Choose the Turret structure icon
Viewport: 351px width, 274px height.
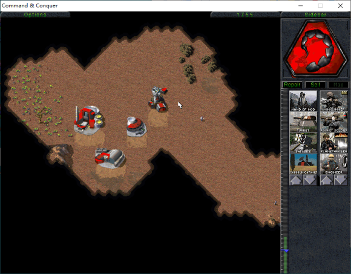(303, 122)
